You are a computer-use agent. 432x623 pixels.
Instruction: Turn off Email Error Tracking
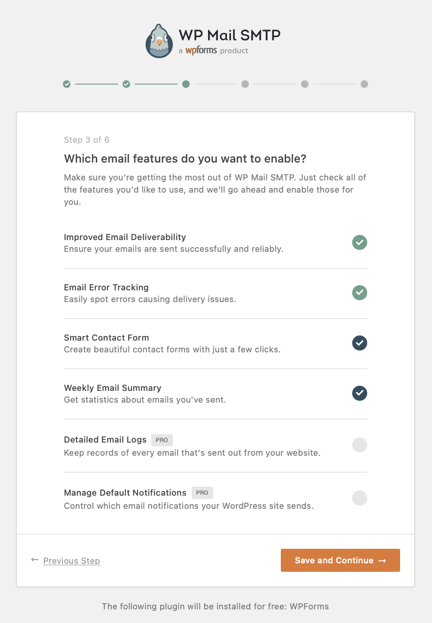pyautogui.click(x=359, y=293)
